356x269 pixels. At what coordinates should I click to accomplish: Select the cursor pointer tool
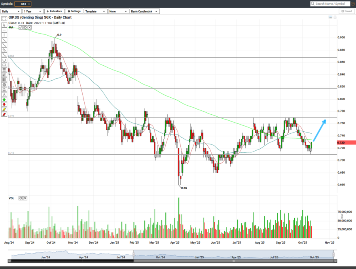click(x=4, y=25)
